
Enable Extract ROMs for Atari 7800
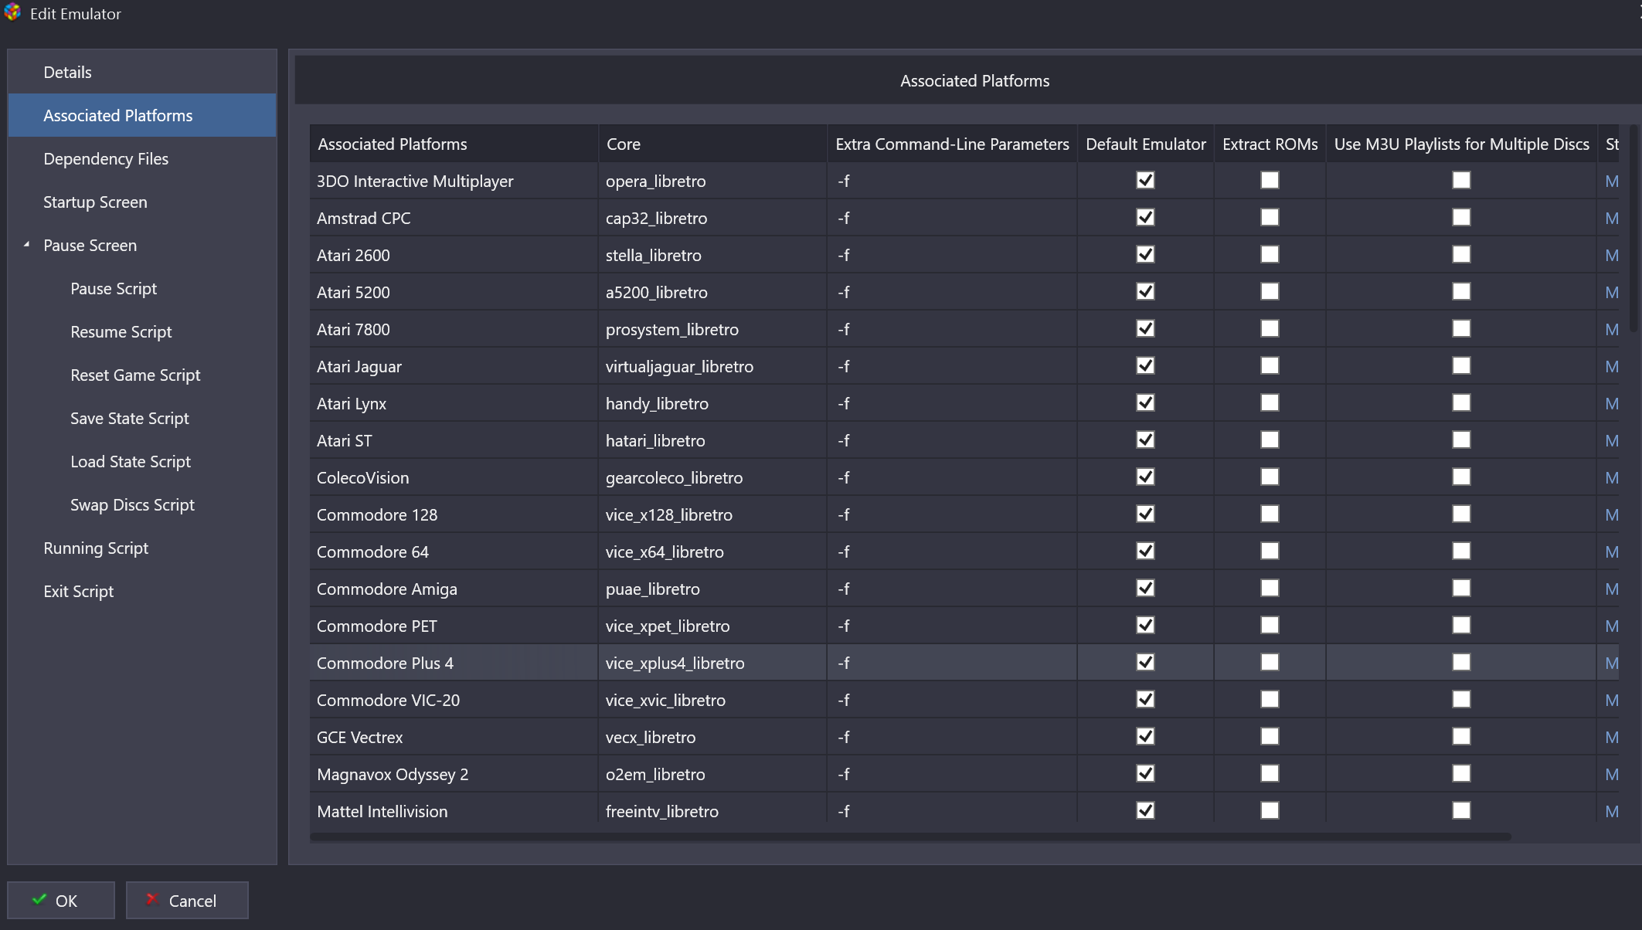[1270, 328]
